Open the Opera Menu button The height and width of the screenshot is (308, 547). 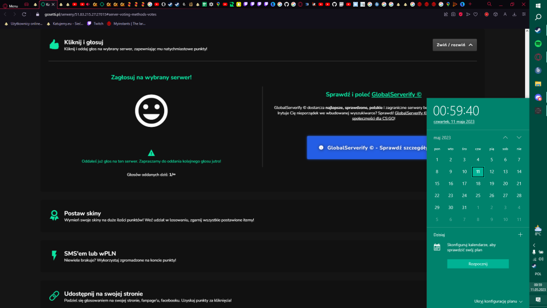(10, 5)
